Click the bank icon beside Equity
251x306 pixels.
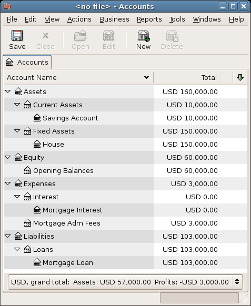tap(18, 157)
